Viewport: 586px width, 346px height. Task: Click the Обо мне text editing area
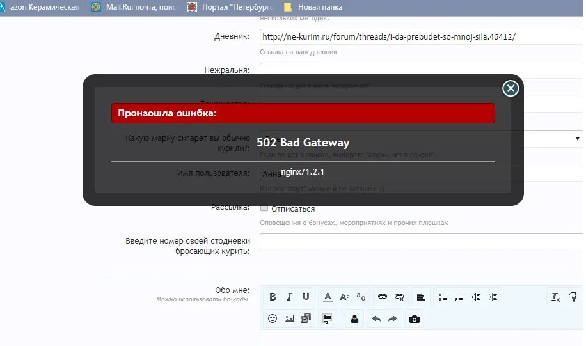tap(421, 338)
